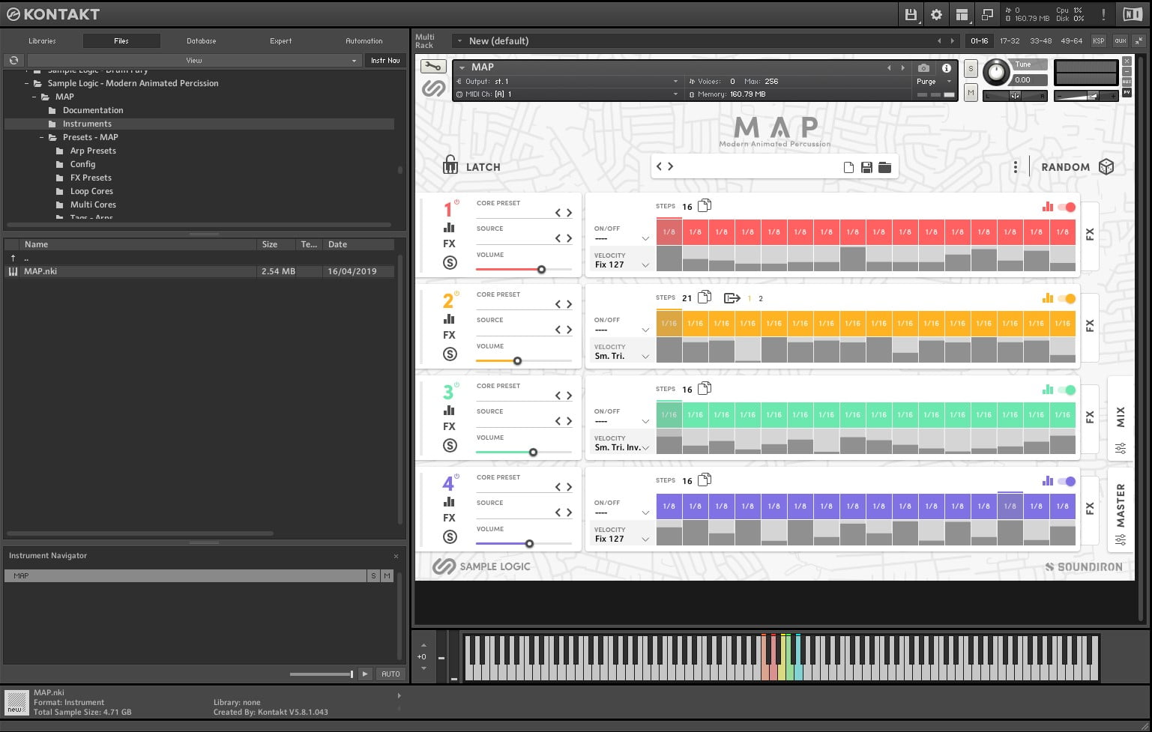Open MASTER panel sliders icon

[1121, 539]
